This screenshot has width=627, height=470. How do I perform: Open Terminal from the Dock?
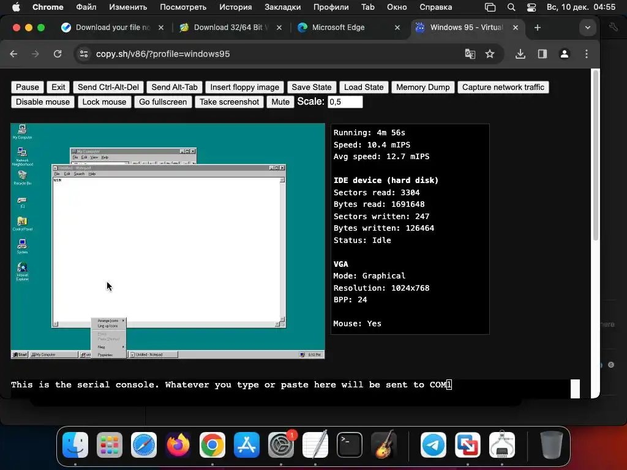350,445
